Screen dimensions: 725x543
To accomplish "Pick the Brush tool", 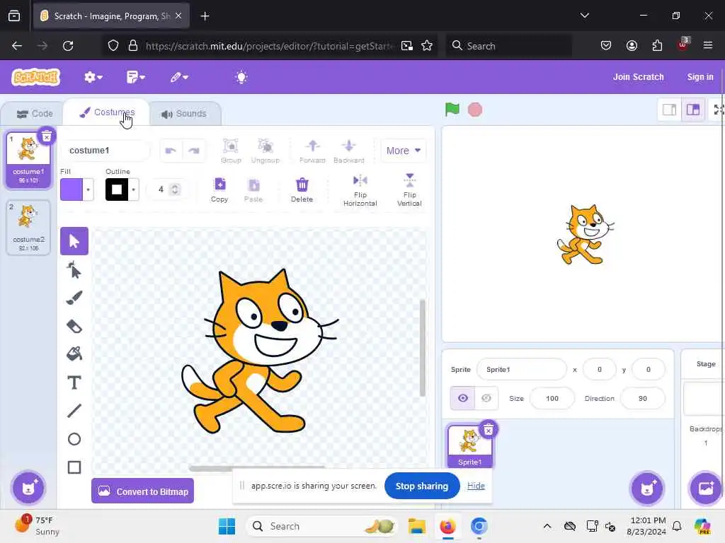I will (74, 298).
